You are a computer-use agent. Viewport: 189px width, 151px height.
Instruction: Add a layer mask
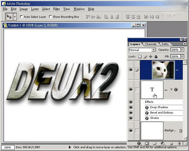(x=147, y=143)
